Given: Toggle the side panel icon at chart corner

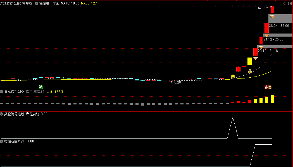Looking at the screenshot, I should tap(290, 3).
